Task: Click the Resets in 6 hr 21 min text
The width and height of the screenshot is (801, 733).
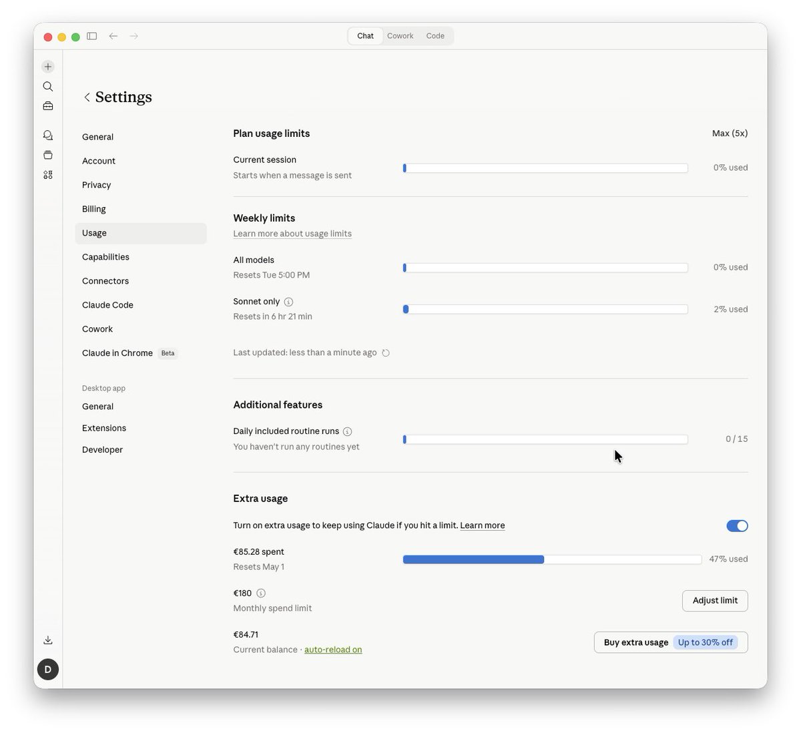Action: coord(272,316)
